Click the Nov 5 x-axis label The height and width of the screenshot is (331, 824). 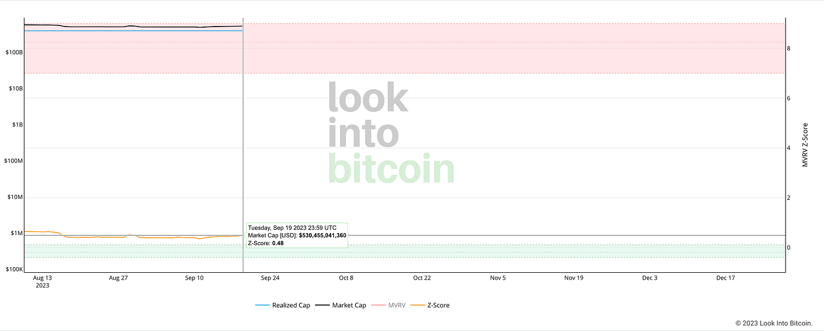tap(498, 278)
